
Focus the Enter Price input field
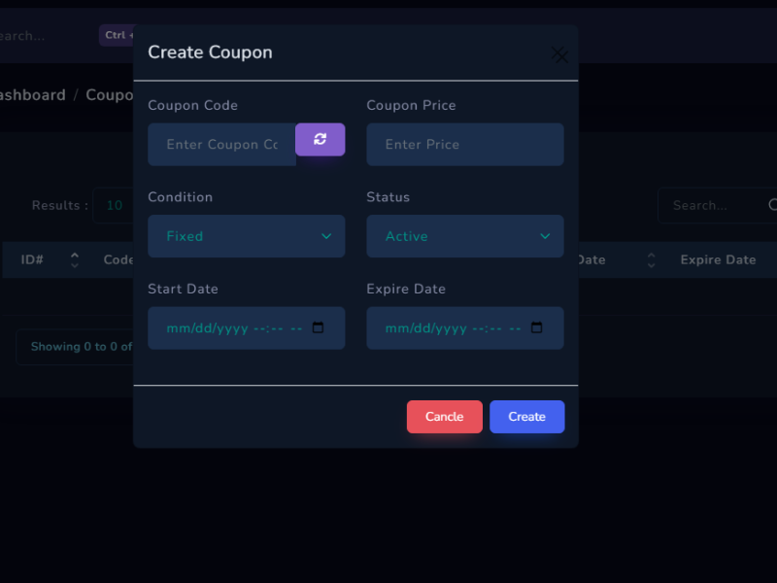(464, 145)
